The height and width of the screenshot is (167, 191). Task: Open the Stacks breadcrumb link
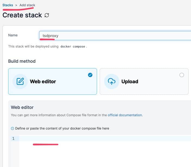[8, 5]
